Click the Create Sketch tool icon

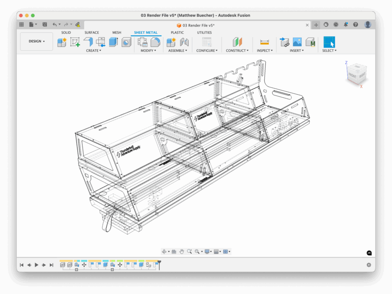point(75,42)
